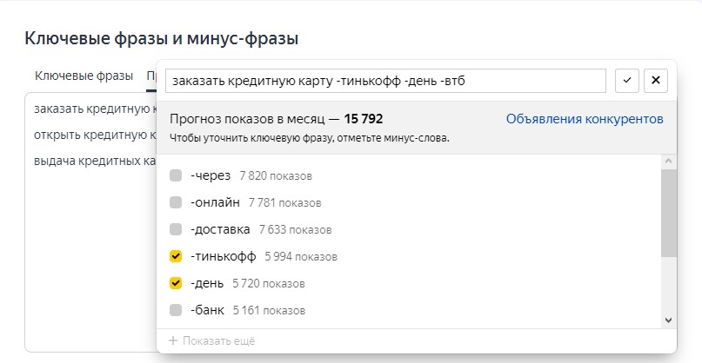Tick the -доставка minus-word checkbox
Screen dimensions: 702x363
pos(176,230)
